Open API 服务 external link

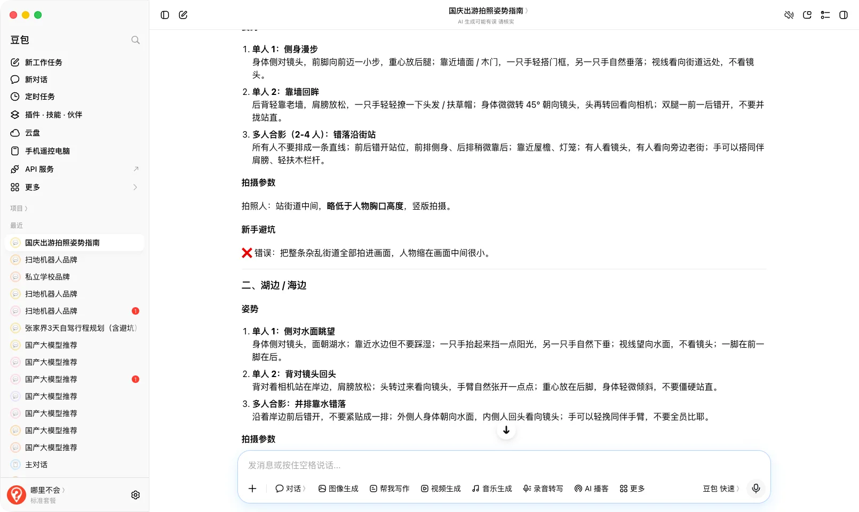pyautogui.click(x=74, y=169)
